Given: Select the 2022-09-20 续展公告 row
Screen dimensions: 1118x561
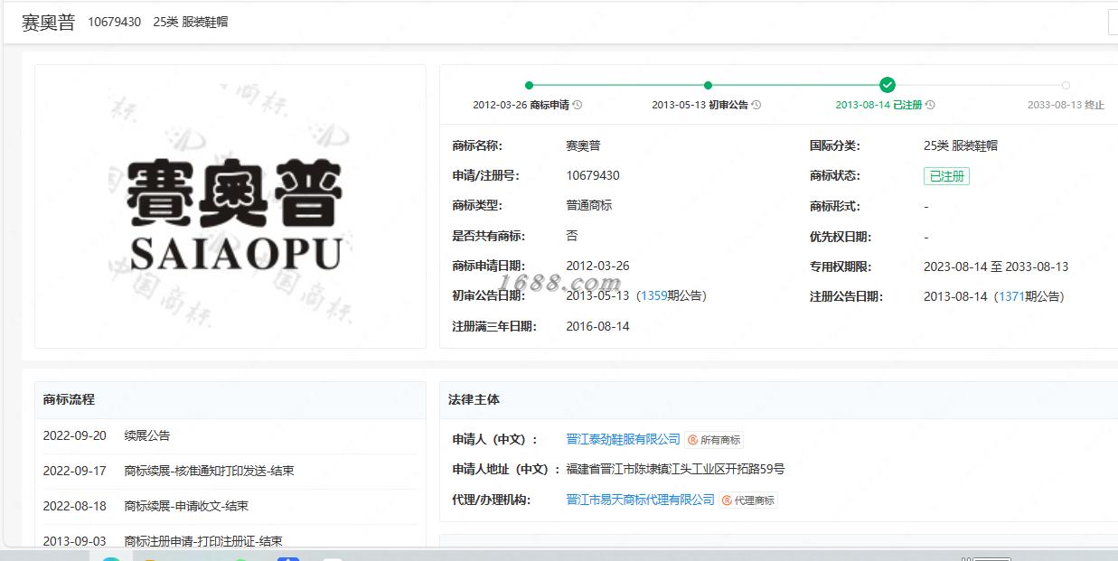Looking at the screenshot, I should tap(230, 435).
